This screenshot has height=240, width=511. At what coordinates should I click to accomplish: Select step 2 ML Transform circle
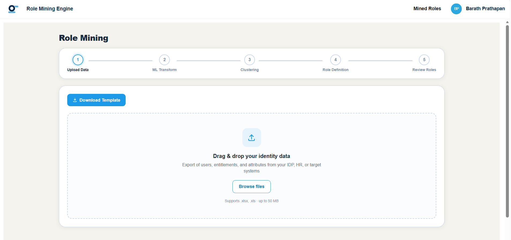(164, 60)
